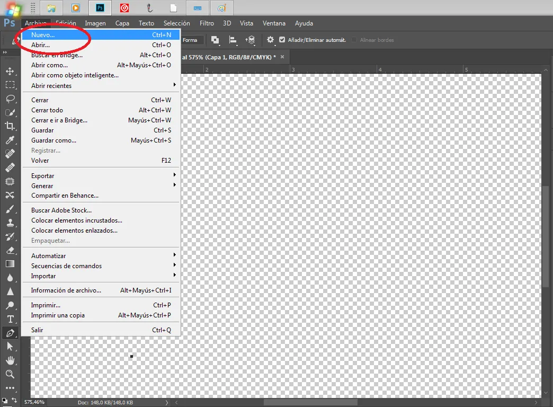Click the horizontal scrollbar thumb

[x=310, y=402]
